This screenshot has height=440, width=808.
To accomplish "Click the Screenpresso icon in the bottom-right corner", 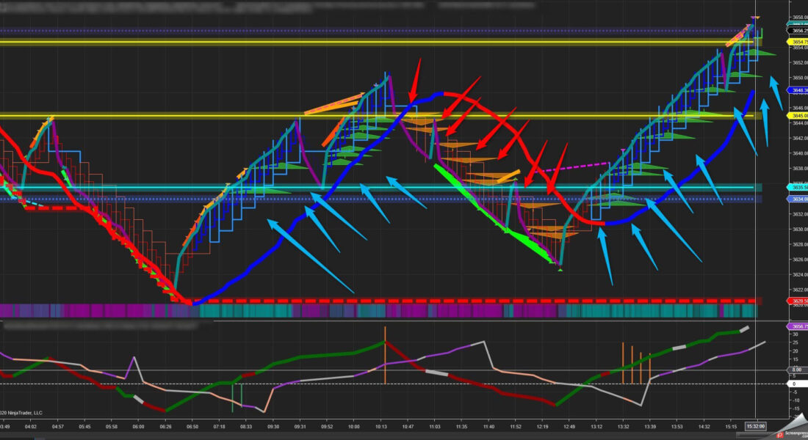I will point(780,434).
